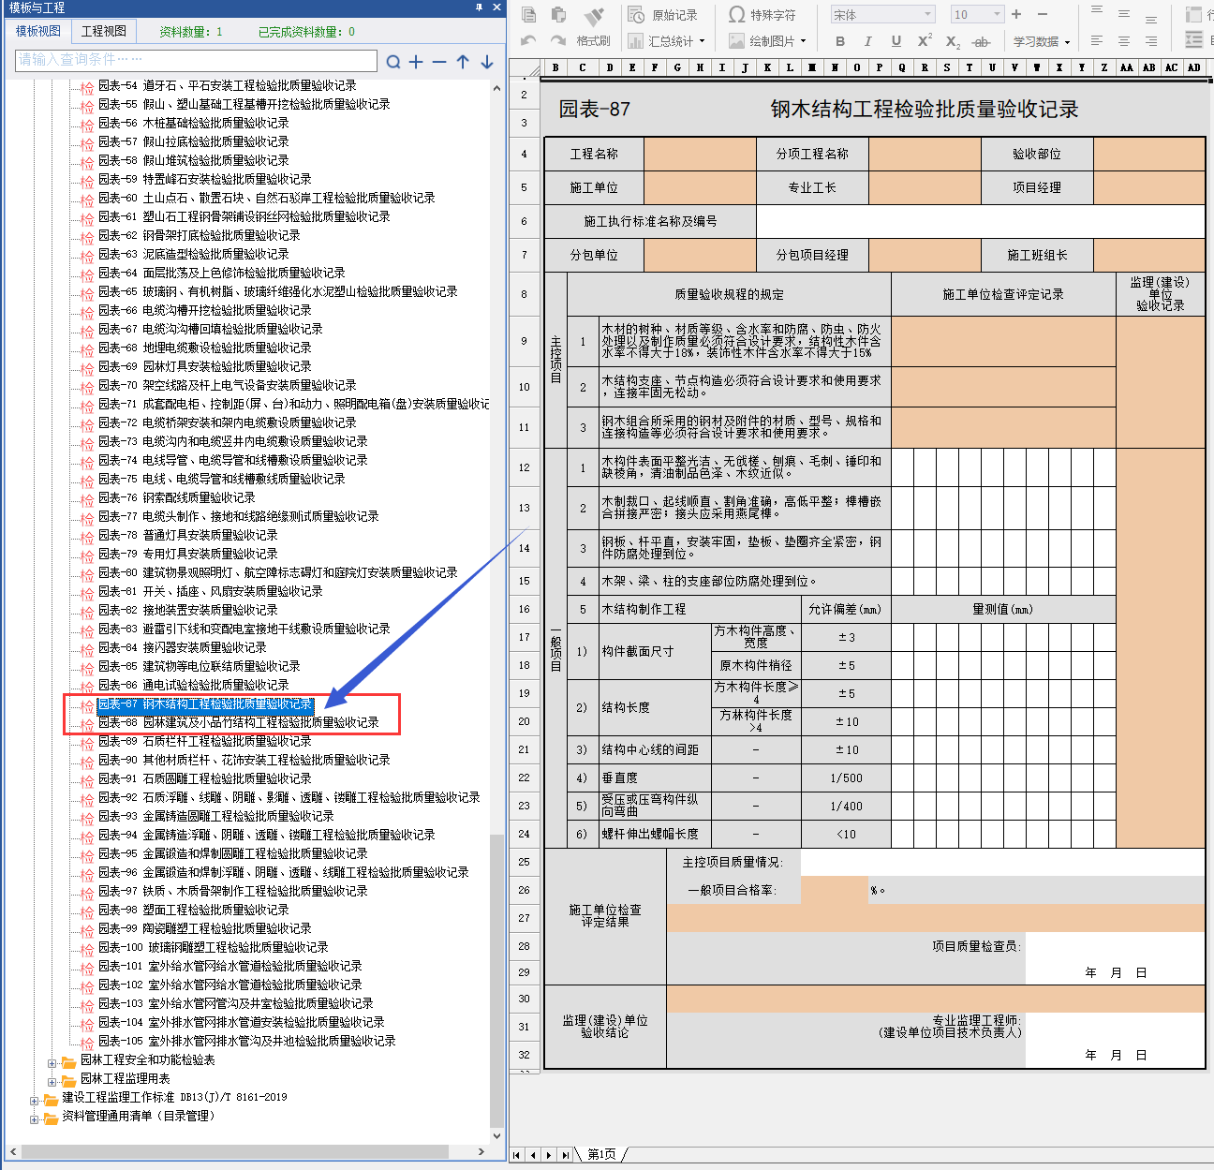
Task: Select 园表-76 钢索配线质量验收记录
Action: click(177, 497)
